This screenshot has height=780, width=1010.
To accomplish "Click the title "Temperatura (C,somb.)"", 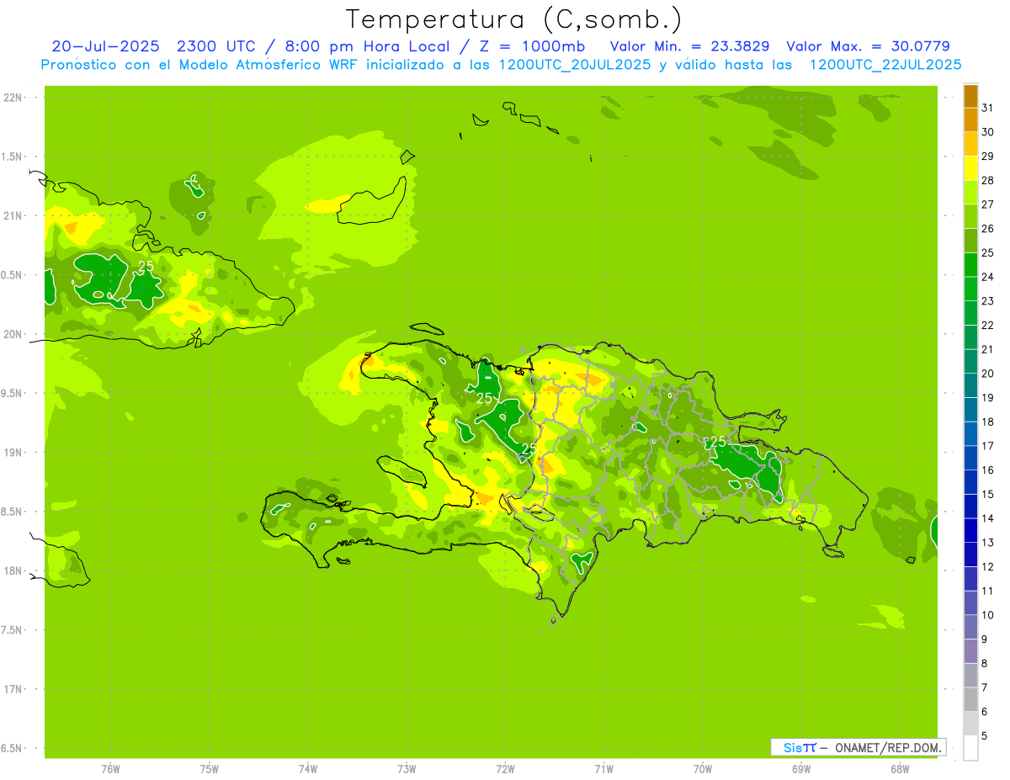I will [x=514, y=20].
